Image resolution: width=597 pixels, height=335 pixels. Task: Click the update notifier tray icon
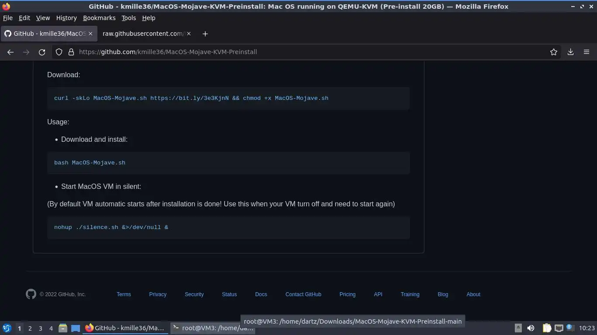(x=570, y=328)
